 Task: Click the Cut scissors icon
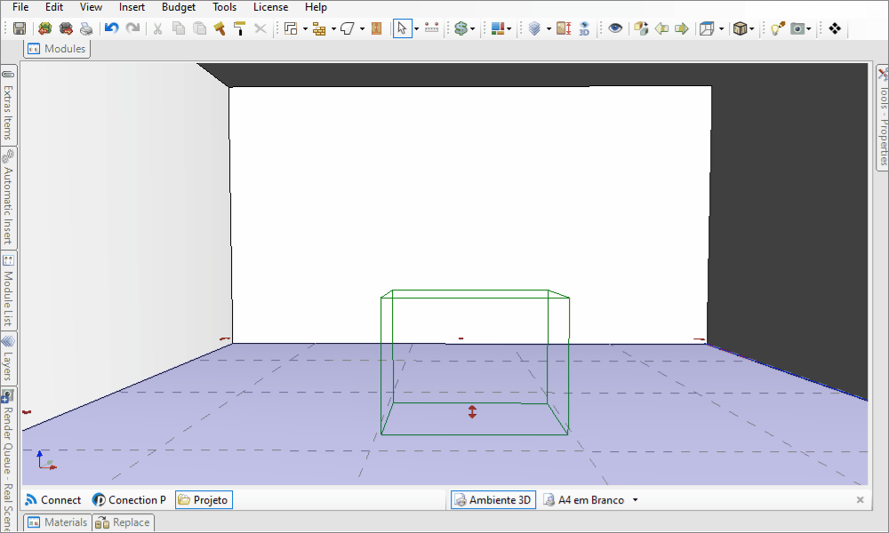pyautogui.click(x=157, y=28)
